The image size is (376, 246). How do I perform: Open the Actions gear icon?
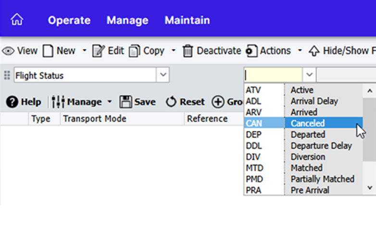click(251, 51)
